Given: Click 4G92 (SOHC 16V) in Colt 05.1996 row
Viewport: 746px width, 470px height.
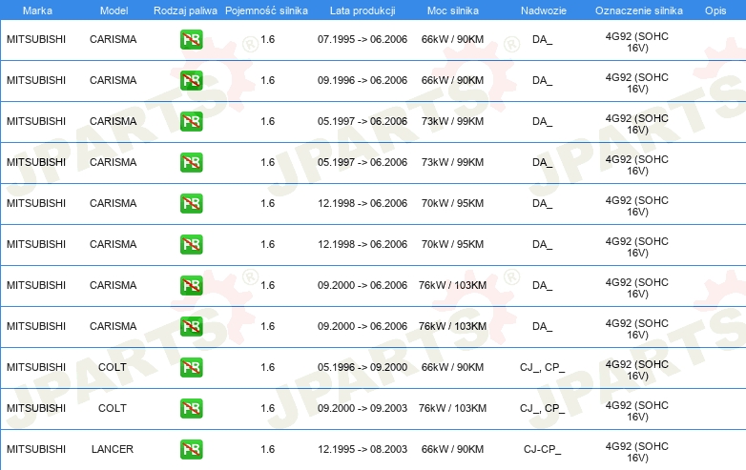Looking at the screenshot, I should pyautogui.click(x=637, y=370).
